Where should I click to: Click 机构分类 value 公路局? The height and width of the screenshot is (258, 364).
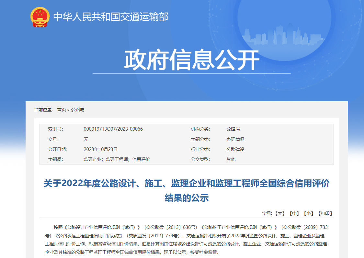(x=233, y=129)
